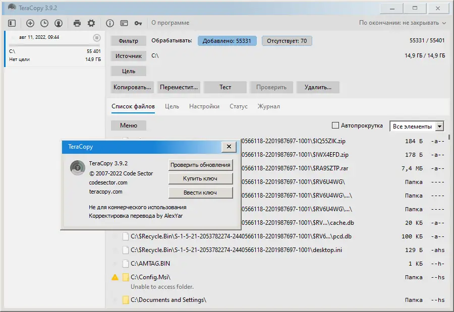The height and width of the screenshot is (312, 454).
Task: Click the Ввести ключ button
Action: coord(200,193)
